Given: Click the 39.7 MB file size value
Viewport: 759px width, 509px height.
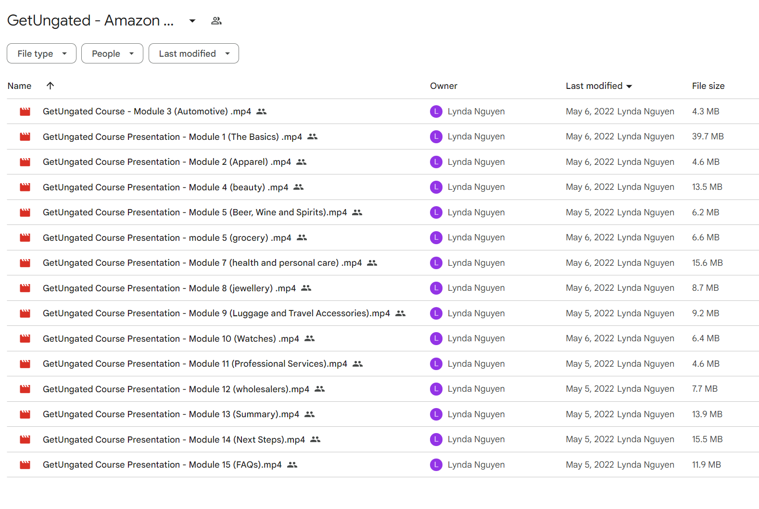Looking at the screenshot, I should [708, 137].
